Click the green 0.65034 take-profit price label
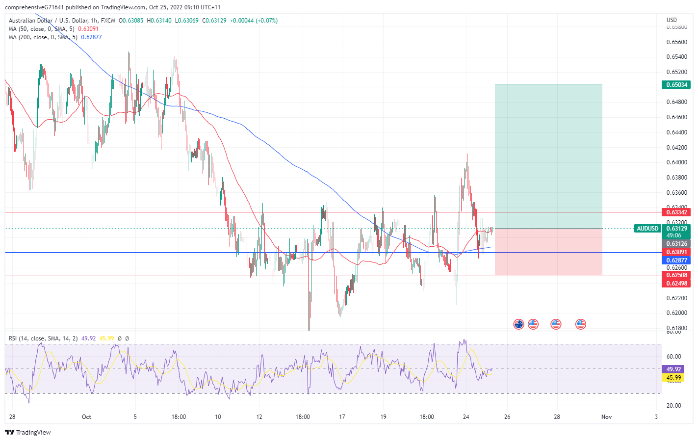This screenshot has height=441, width=698. tap(676, 85)
